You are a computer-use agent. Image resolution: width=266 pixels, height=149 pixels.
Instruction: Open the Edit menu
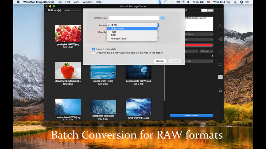pos(68,2)
